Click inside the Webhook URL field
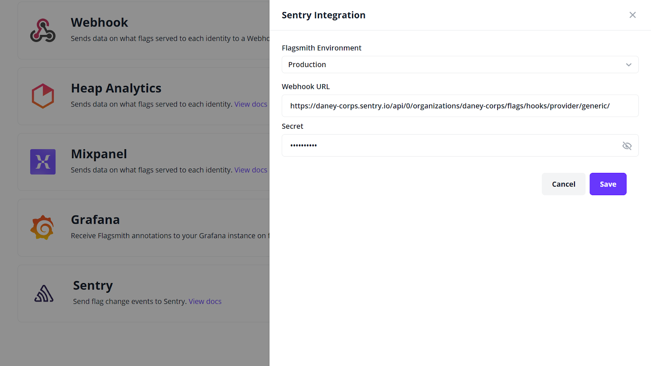 pyautogui.click(x=460, y=106)
